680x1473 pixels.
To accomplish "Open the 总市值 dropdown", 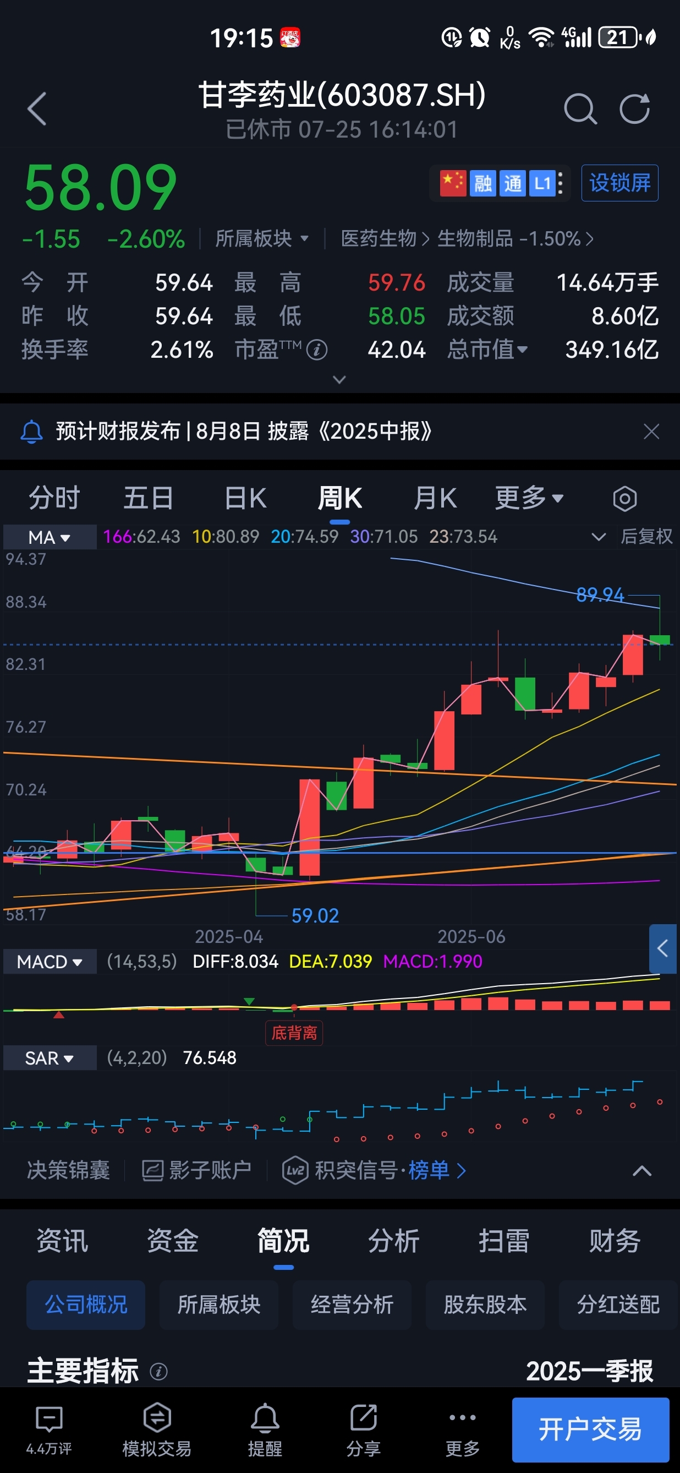I will [x=487, y=350].
